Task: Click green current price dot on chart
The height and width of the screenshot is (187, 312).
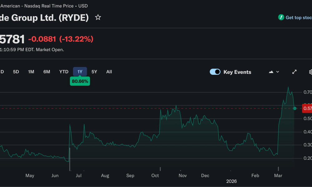Action: tap(295, 108)
